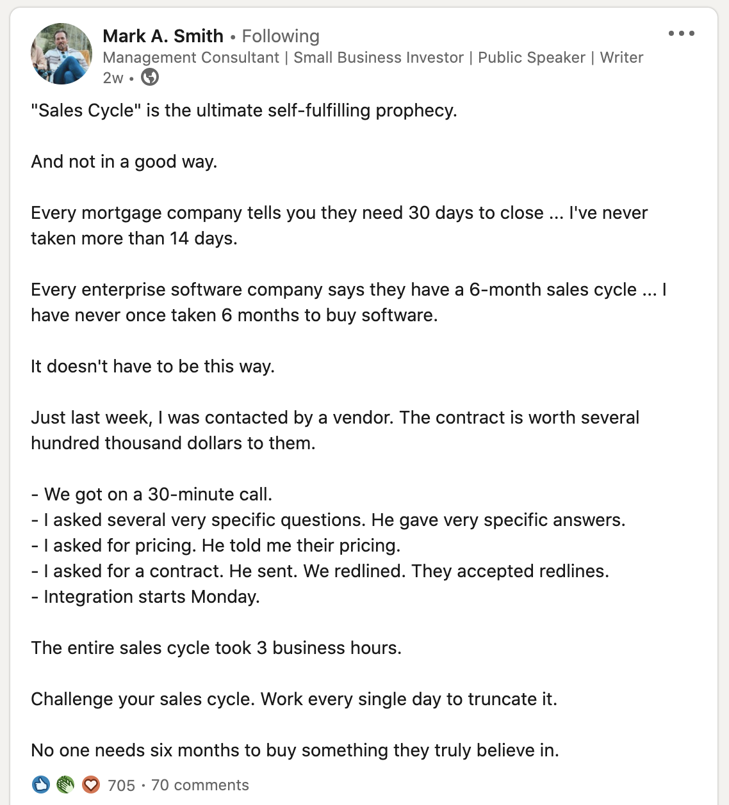Click the green clapping Celebrate reaction icon
This screenshot has width=729, height=805.
[x=65, y=785]
